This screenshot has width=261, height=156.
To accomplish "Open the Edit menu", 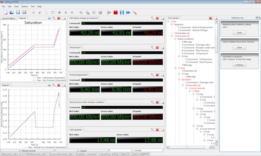I will click(10, 7).
